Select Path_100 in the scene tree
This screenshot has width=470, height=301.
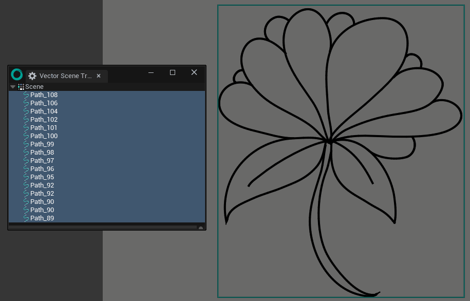[x=43, y=136]
